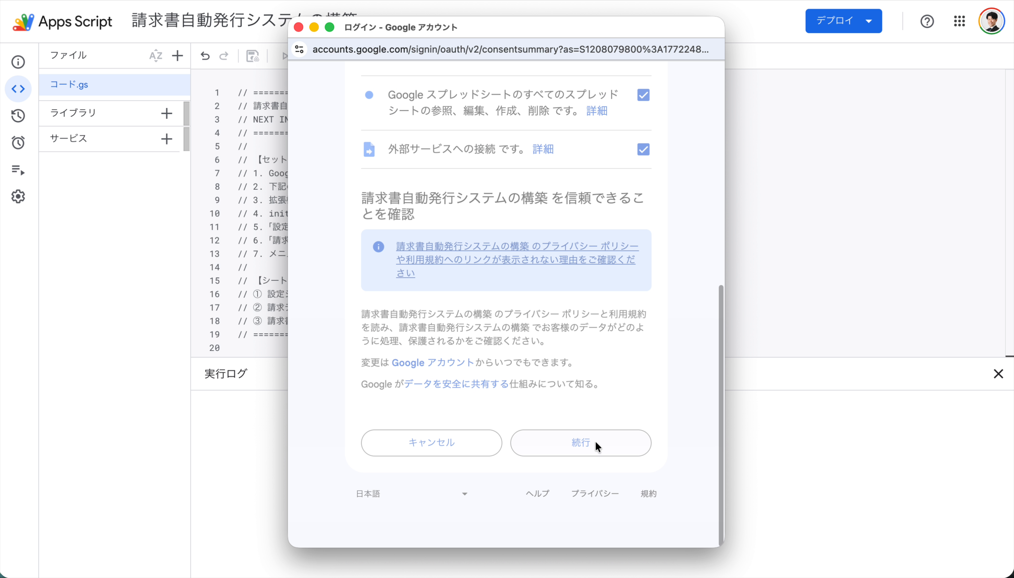Image resolution: width=1014 pixels, height=578 pixels.
Task: Open the project Overview panel
Action: [x=17, y=62]
